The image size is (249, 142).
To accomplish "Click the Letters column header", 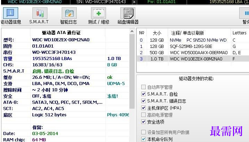I will pyautogui.click(x=240, y=33).
